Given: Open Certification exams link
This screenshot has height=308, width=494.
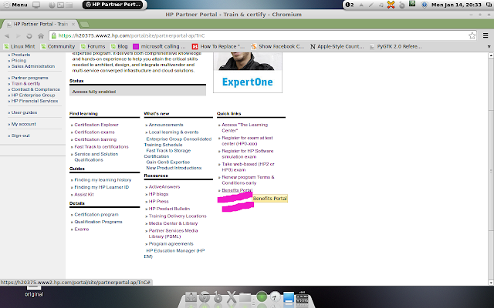Looking at the screenshot, I should pyautogui.click(x=94, y=132).
